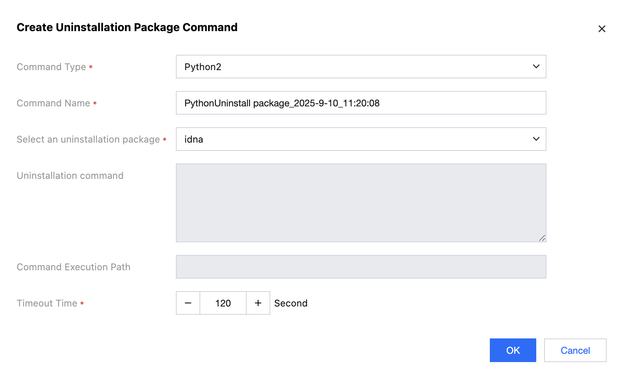Click the Command Execution Path field
The width and height of the screenshot is (624, 379).
tap(360, 267)
